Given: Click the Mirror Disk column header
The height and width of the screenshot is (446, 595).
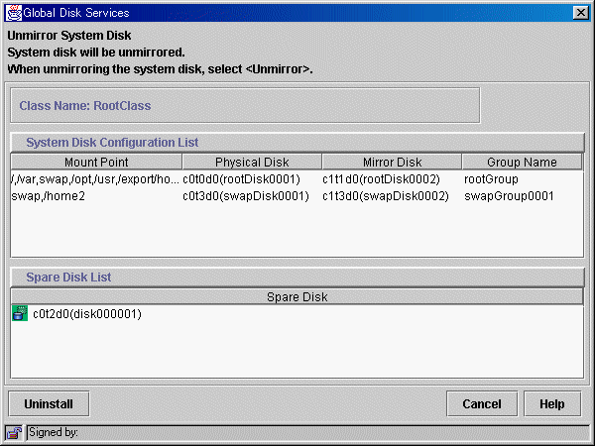Looking at the screenshot, I should coord(392,162).
